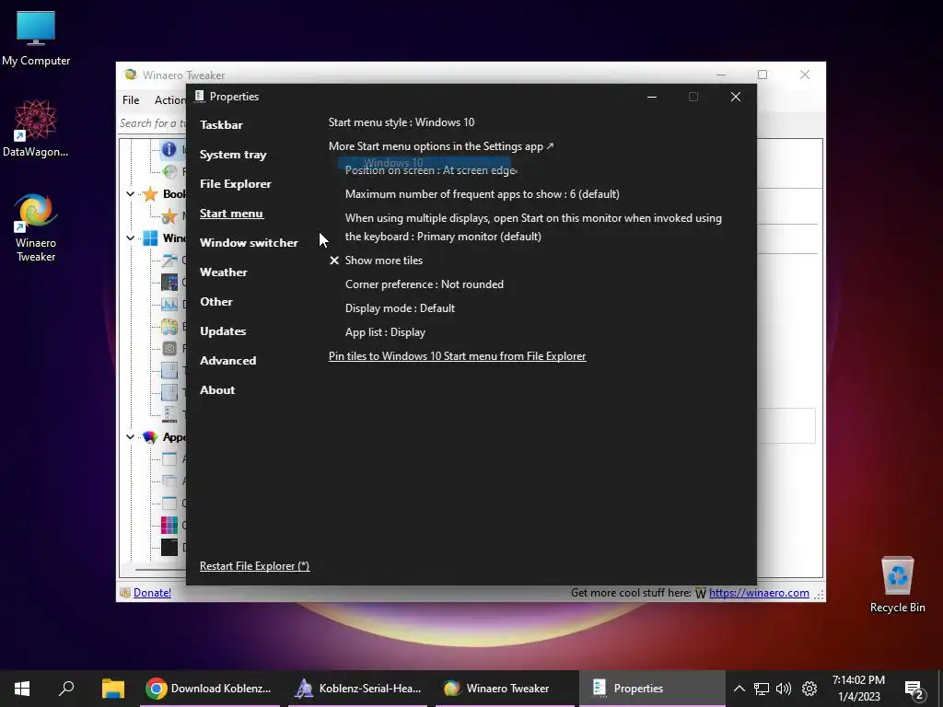
Task: Change Position on screen setting
Action: pyautogui.click(x=431, y=170)
